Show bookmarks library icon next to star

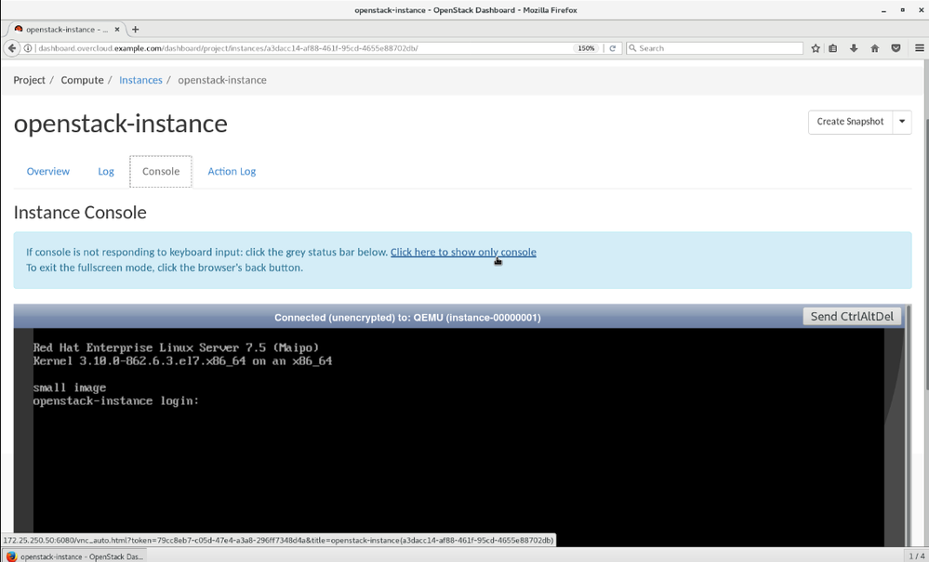coord(833,48)
